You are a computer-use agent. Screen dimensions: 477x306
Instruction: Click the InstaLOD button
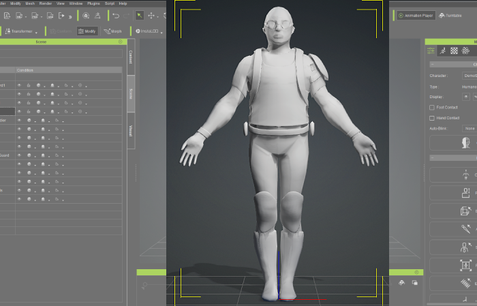[147, 31]
